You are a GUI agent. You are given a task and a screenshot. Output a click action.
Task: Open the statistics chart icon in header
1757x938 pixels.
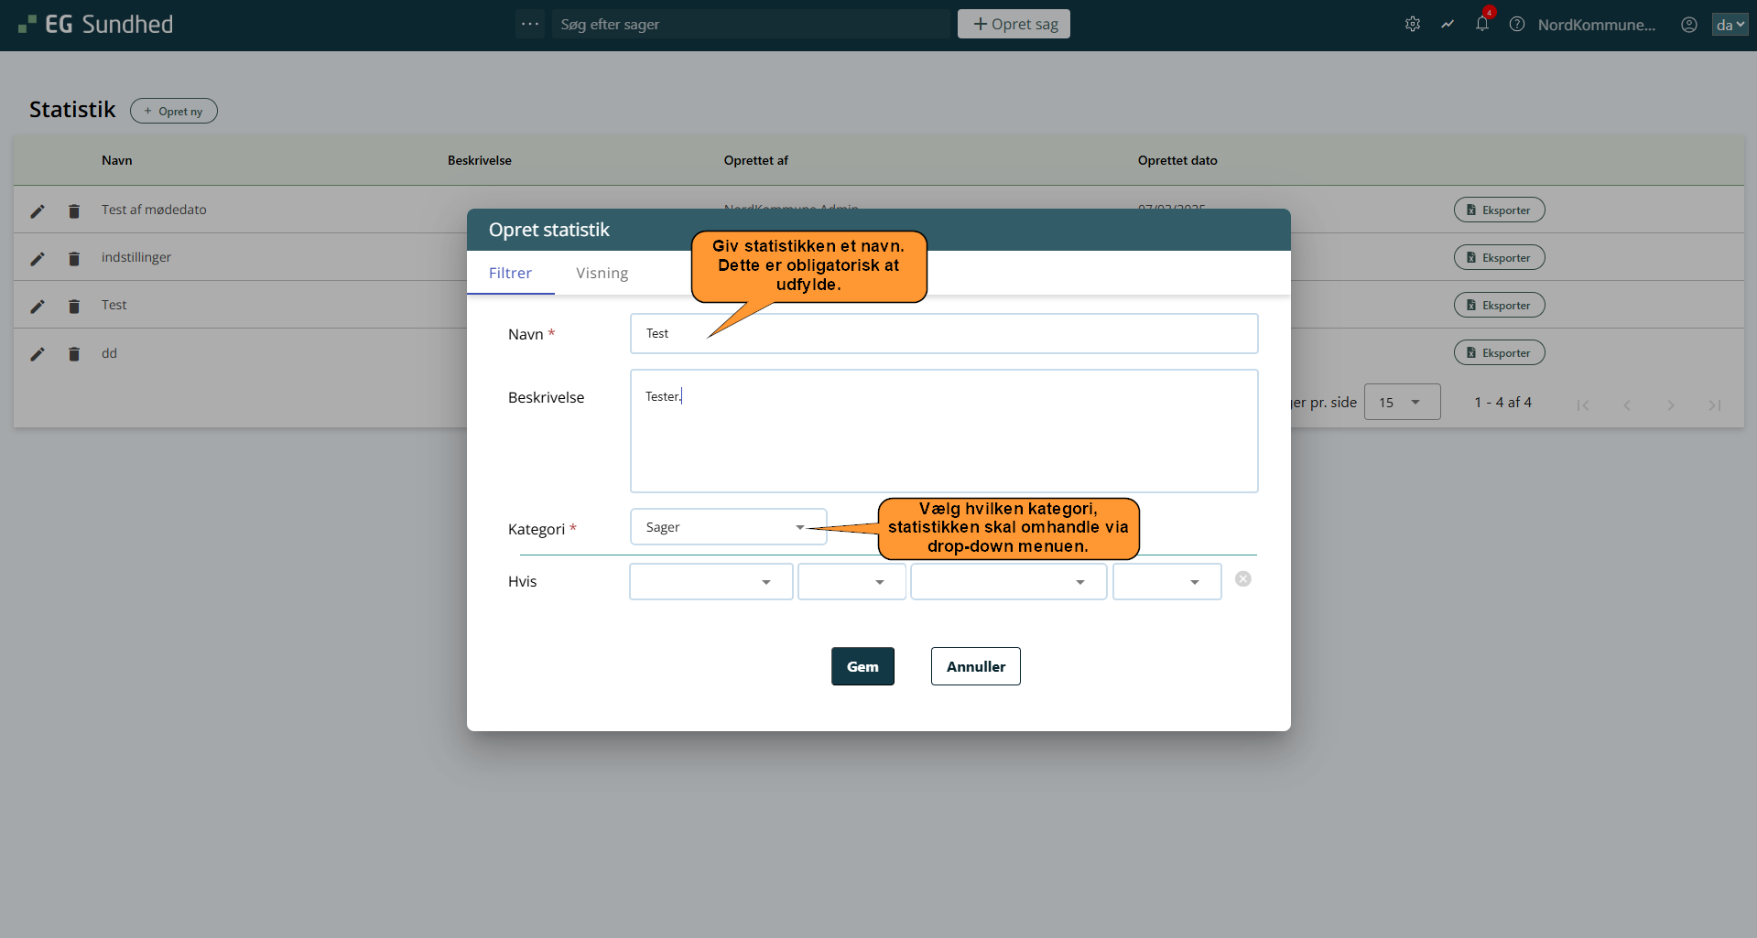pyautogui.click(x=1447, y=25)
